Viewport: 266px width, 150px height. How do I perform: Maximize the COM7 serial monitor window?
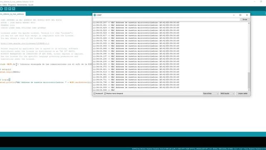click(240, 15)
